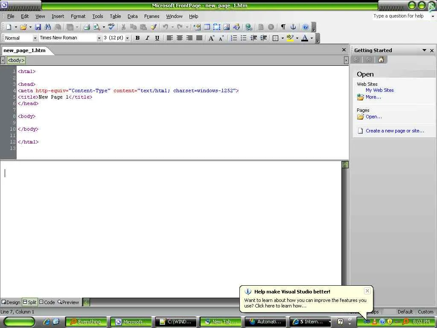Click the Open folder toolbar icon
The width and height of the screenshot is (437, 328).
pos(23,27)
